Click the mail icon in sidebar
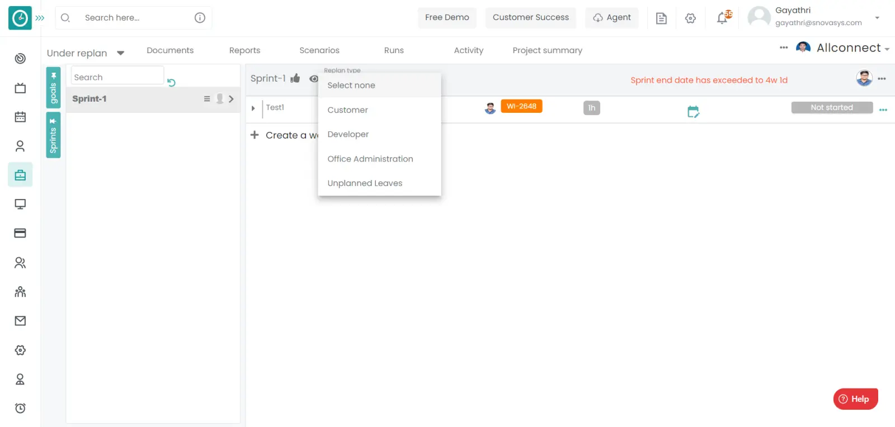895x427 pixels. tap(20, 321)
